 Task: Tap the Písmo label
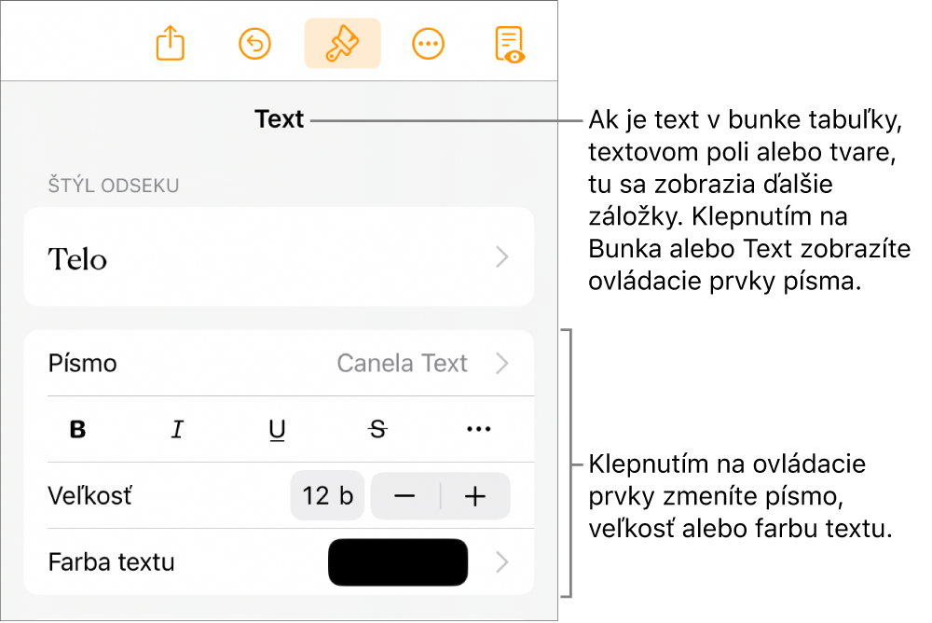pos(82,363)
